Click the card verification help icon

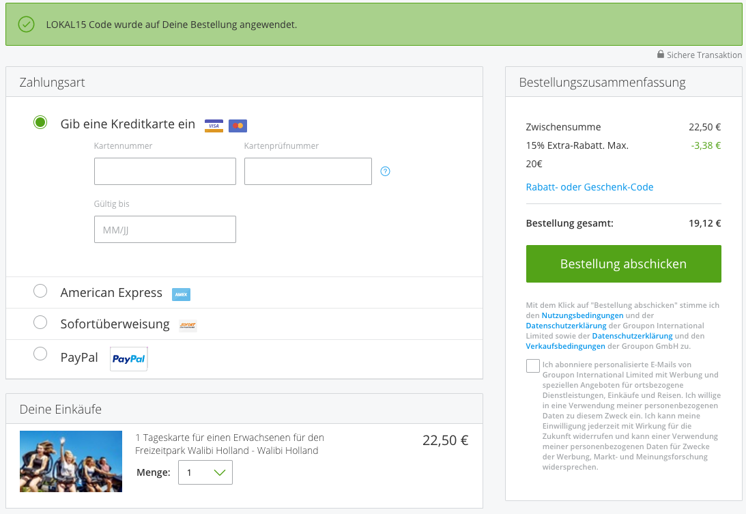(385, 171)
